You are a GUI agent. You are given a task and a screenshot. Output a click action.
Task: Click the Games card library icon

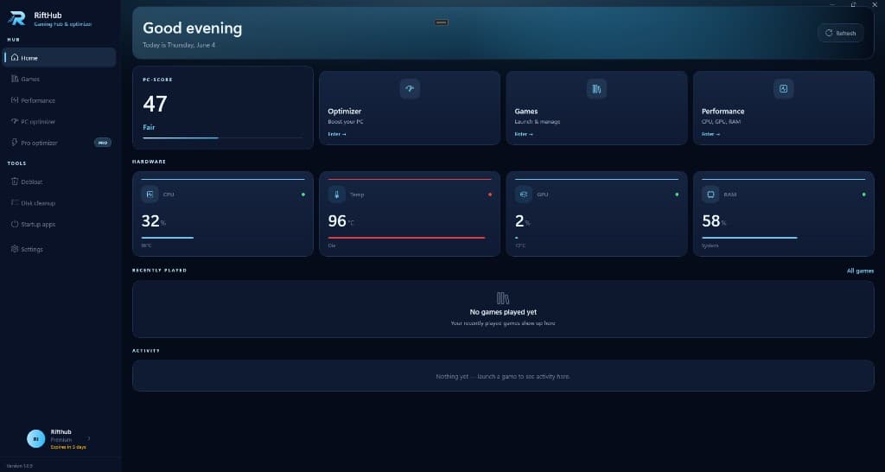coord(596,89)
